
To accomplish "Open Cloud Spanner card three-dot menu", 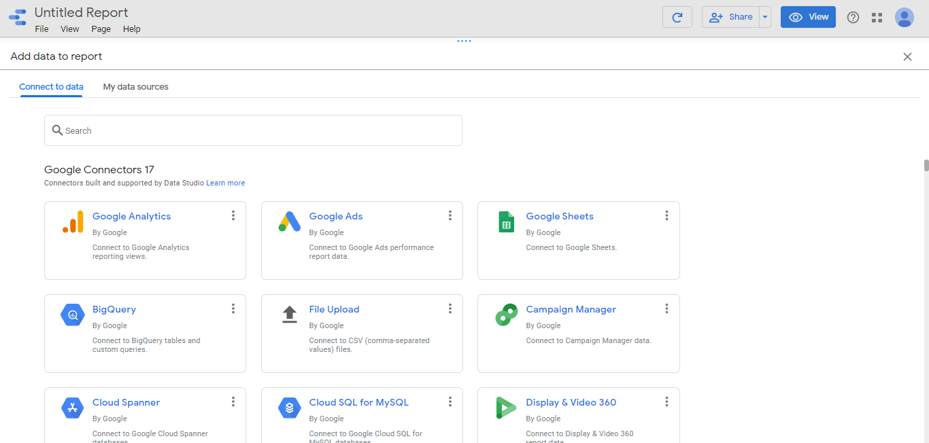I will point(233,402).
